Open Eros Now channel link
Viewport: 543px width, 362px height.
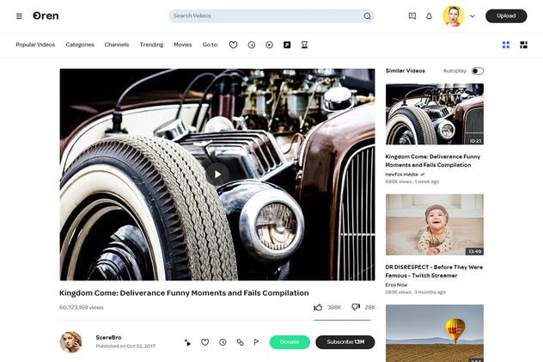point(396,285)
